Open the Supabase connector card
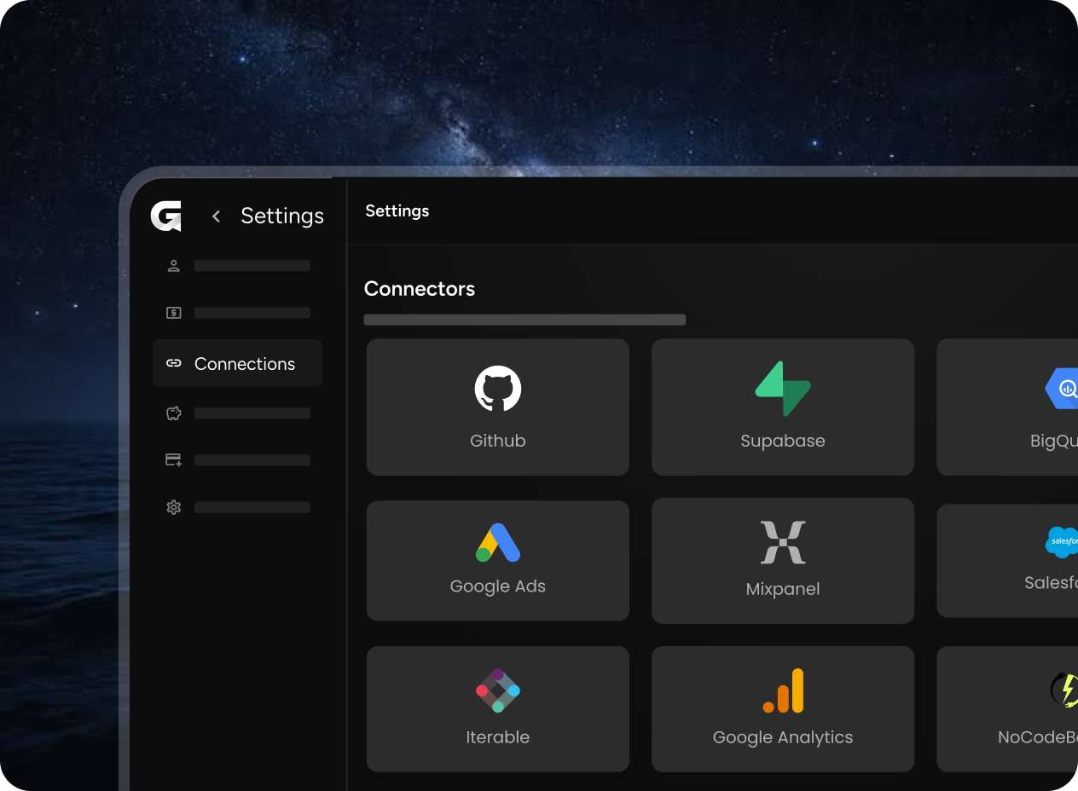The width and height of the screenshot is (1078, 791). 783,407
